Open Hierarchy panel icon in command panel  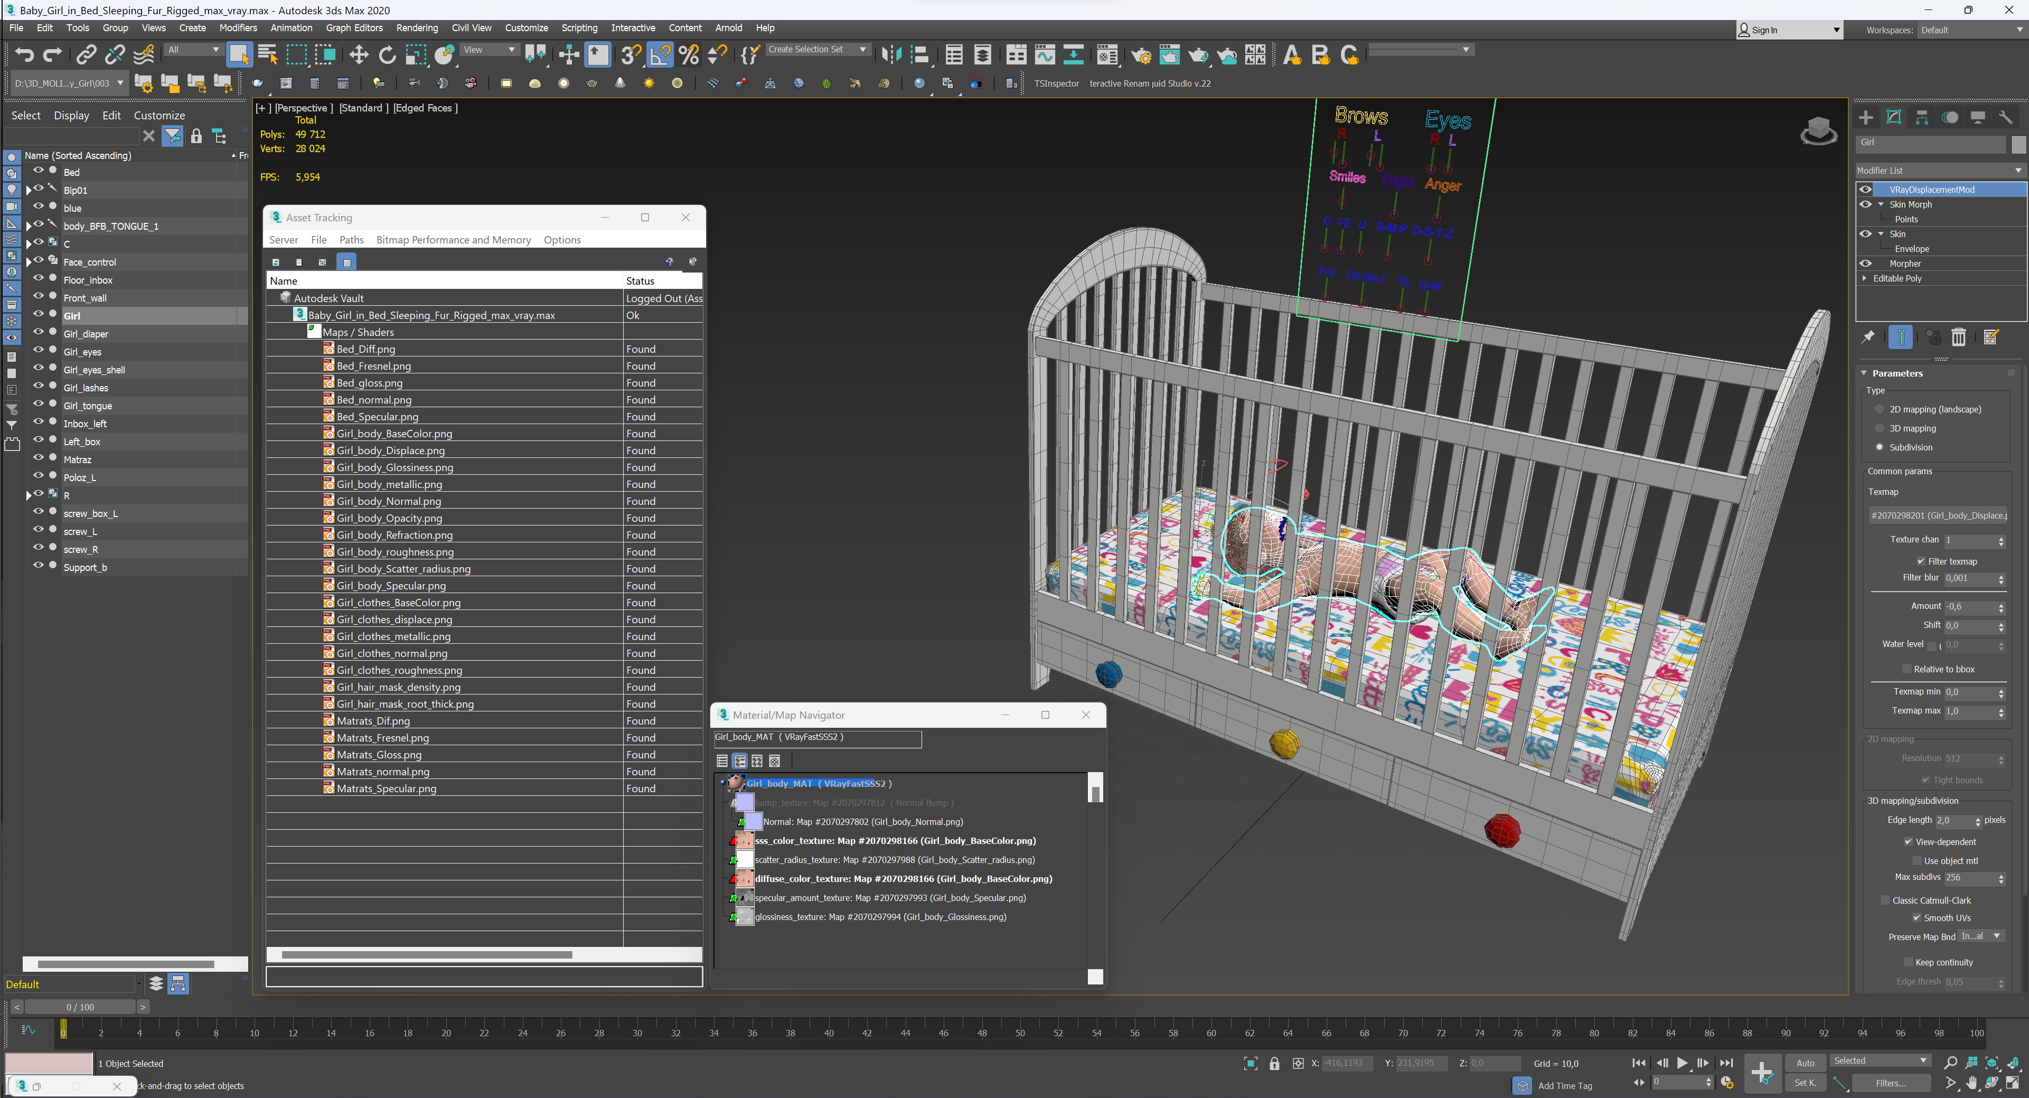click(1922, 117)
